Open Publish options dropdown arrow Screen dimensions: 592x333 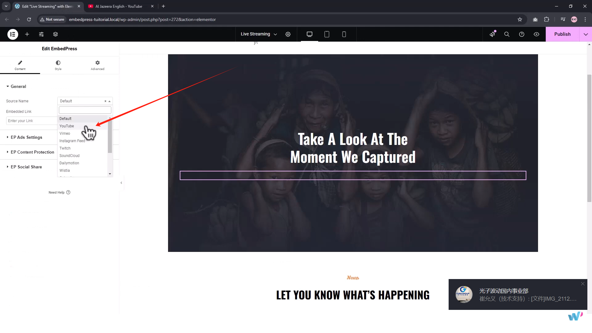586,34
